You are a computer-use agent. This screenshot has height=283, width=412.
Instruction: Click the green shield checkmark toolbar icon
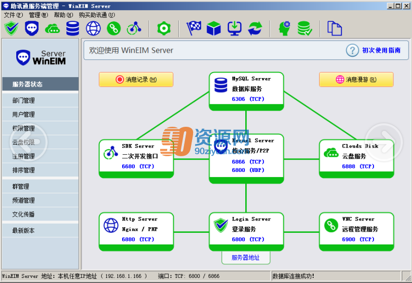pyautogui.click(x=12, y=28)
